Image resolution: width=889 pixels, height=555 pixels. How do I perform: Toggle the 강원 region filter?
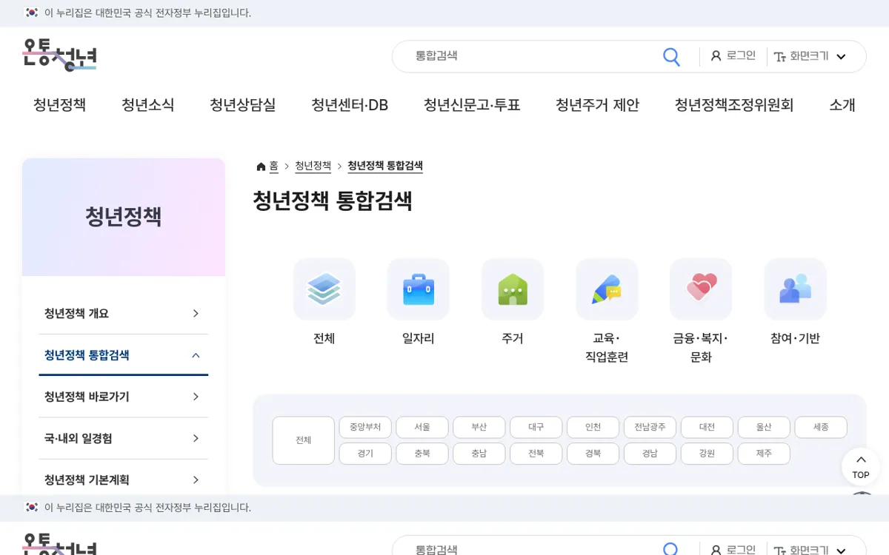tap(707, 454)
